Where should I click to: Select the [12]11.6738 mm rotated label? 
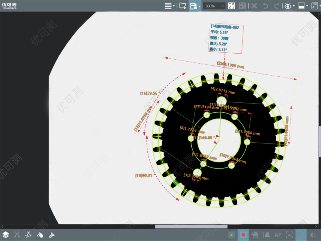pos(143,118)
